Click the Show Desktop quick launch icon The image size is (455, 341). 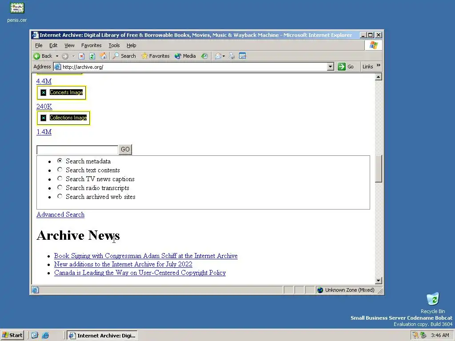click(x=35, y=335)
